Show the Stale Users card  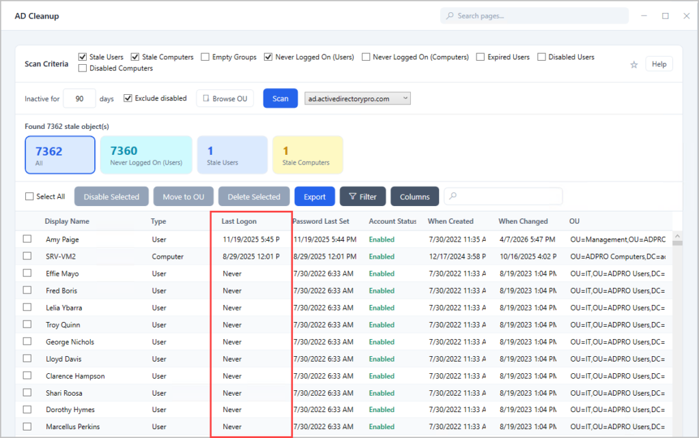(232, 155)
